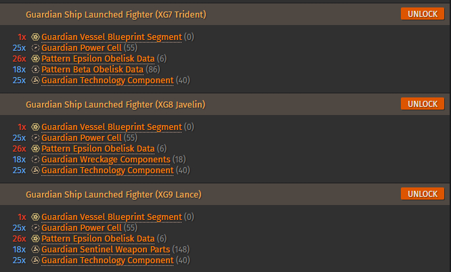Open Lance's Pattern Epsilon Obelisk Data link
The image size is (451, 272).
(x=98, y=239)
